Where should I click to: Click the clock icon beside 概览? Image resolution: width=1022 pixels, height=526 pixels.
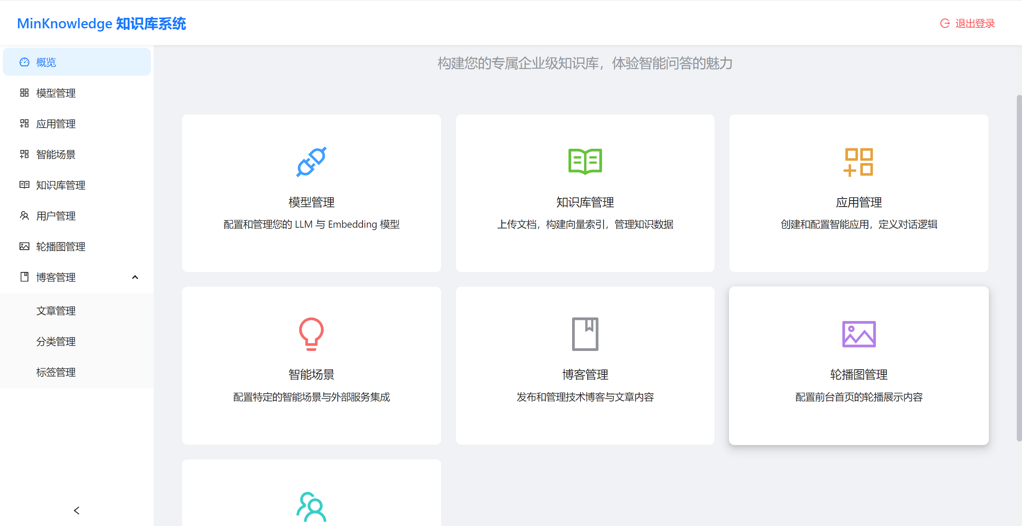tap(24, 62)
